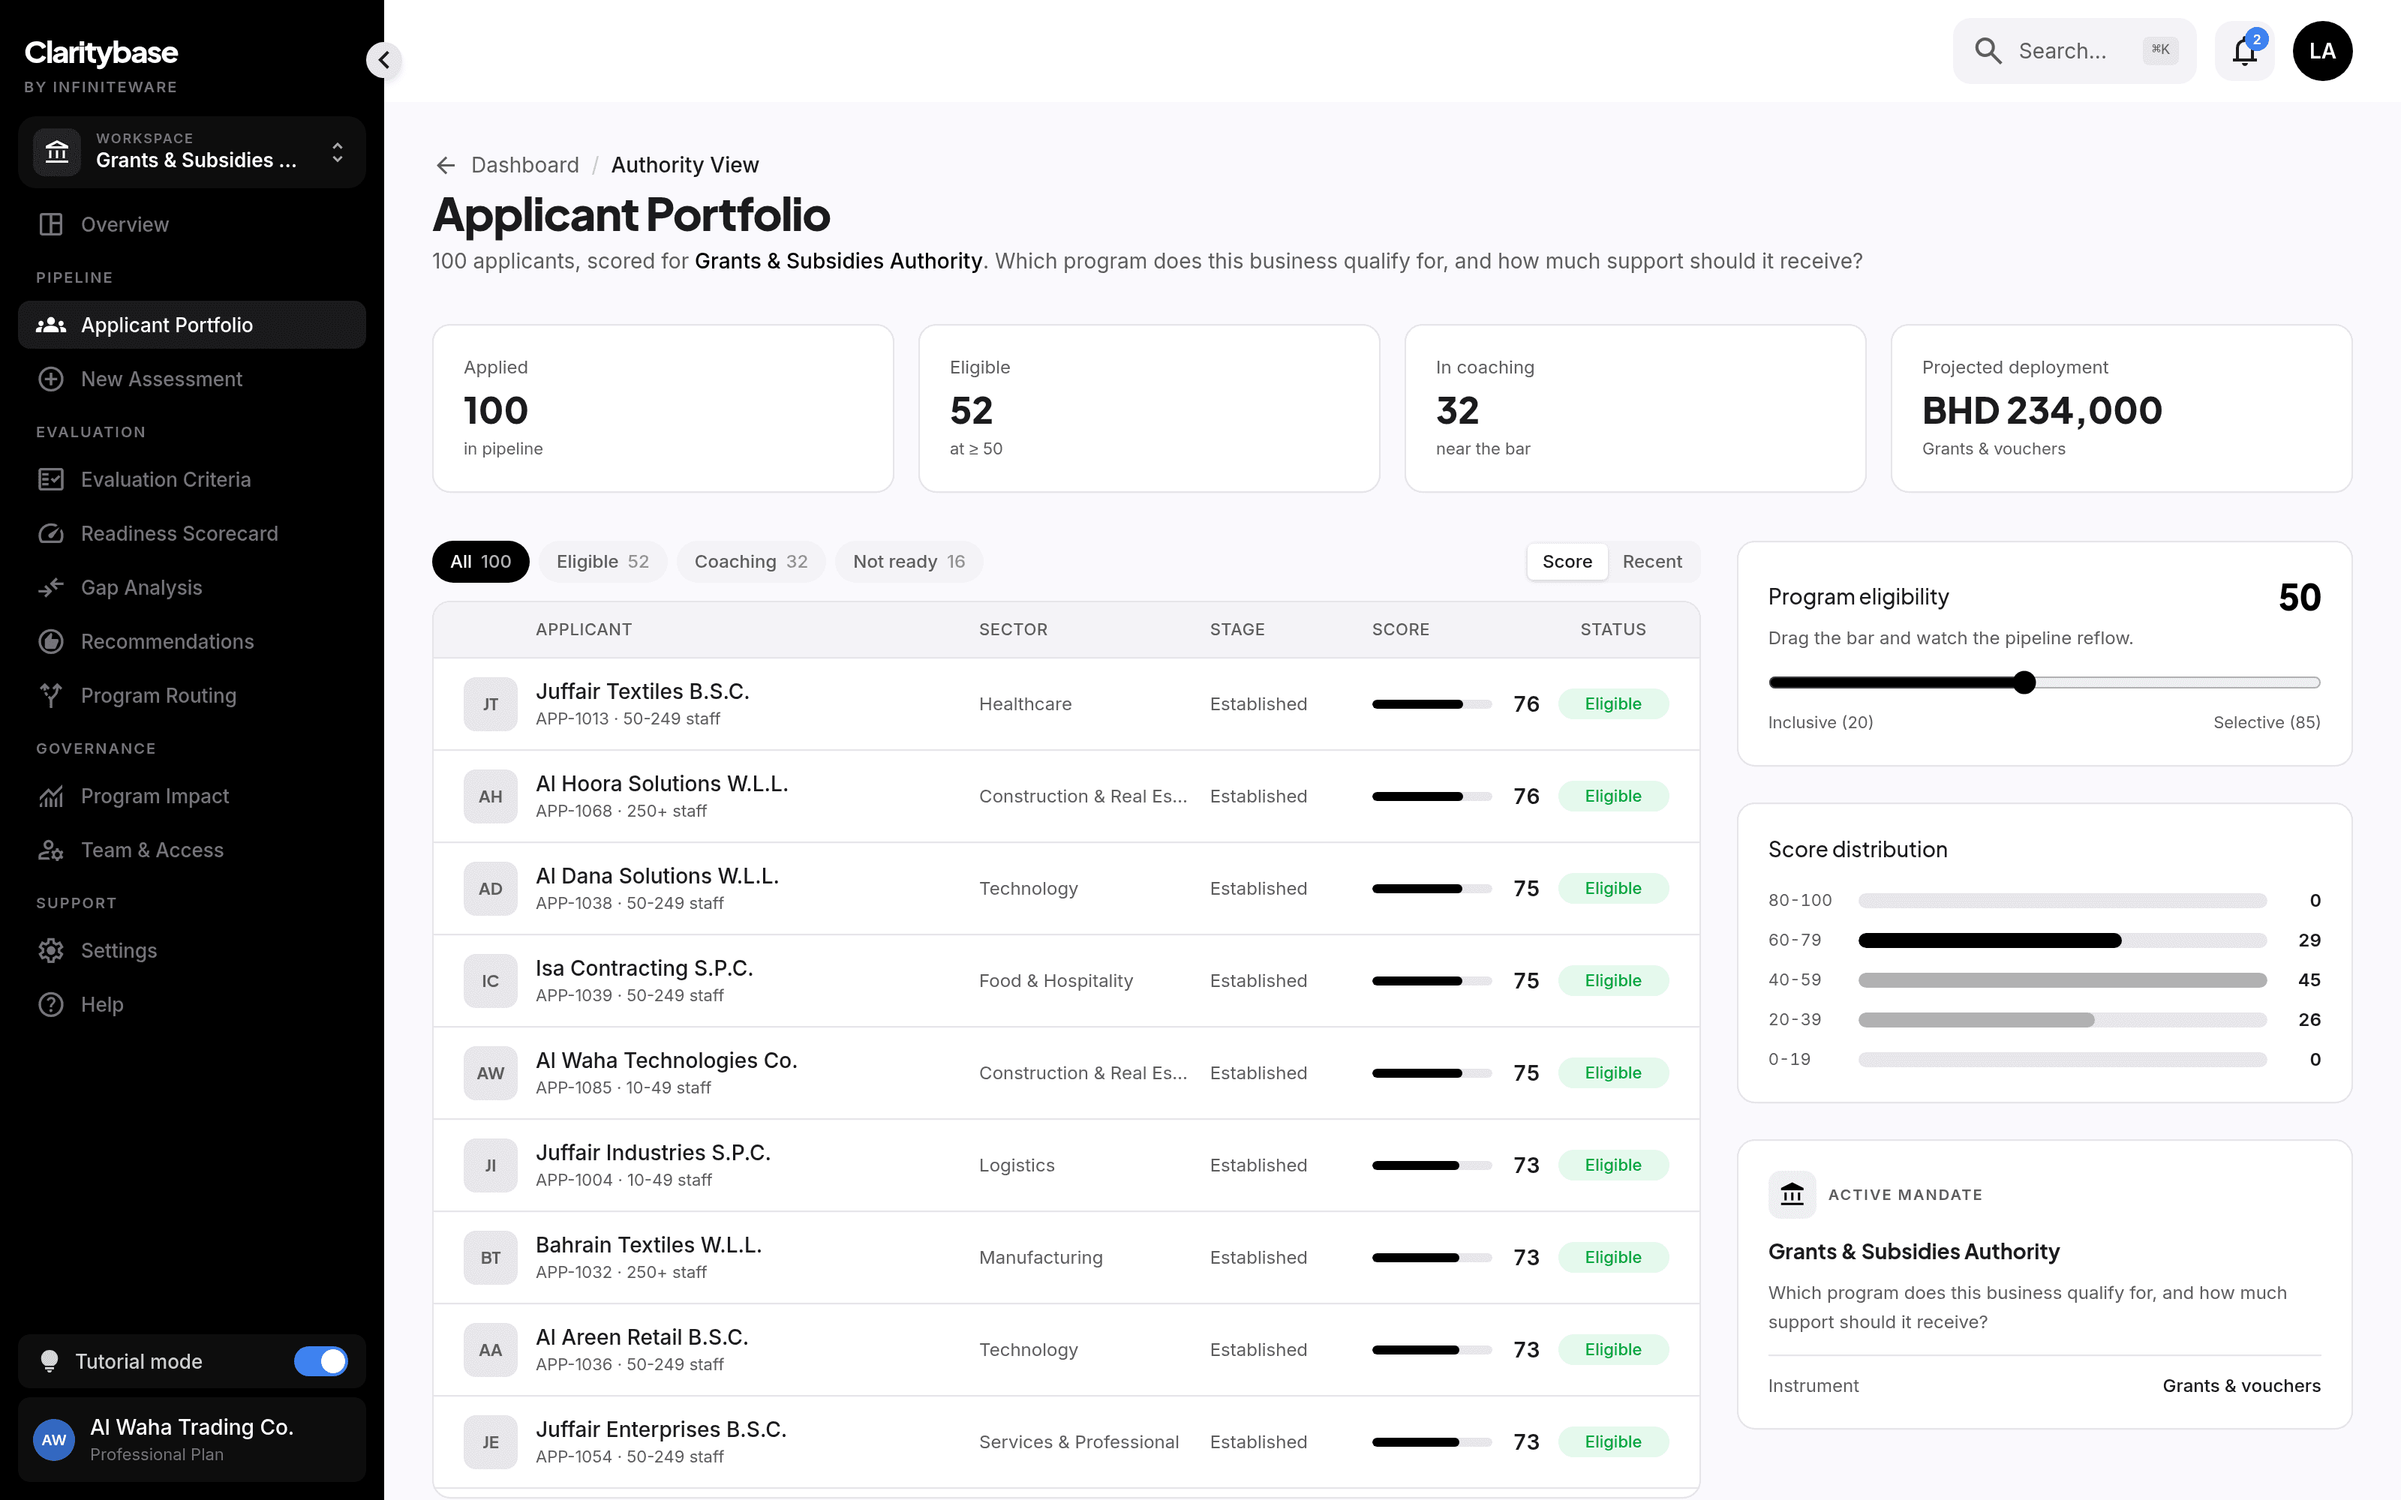Open Bahrain Textiles W.L.L. applicant
The height and width of the screenshot is (1500, 2401).
click(1065, 1257)
